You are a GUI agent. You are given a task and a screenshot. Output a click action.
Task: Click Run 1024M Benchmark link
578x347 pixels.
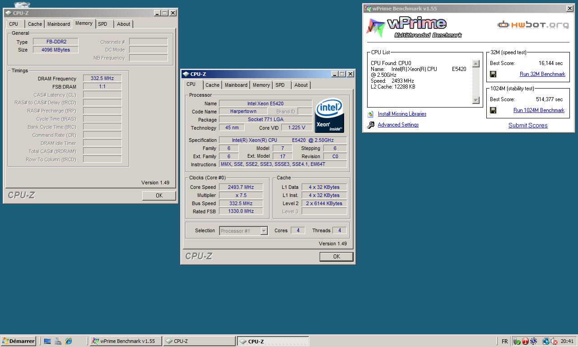click(x=539, y=110)
